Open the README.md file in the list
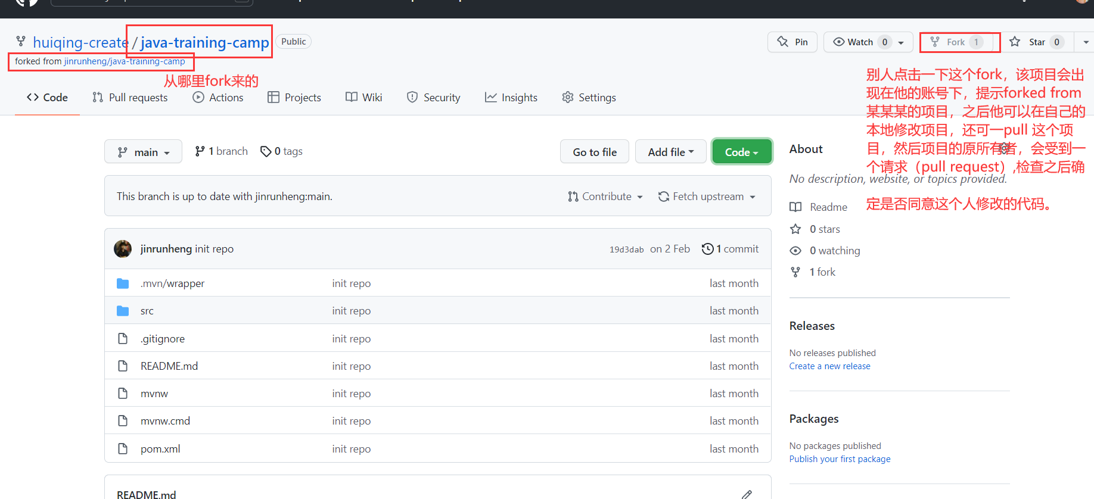This screenshot has width=1094, height=499. [x=169, y=366]
